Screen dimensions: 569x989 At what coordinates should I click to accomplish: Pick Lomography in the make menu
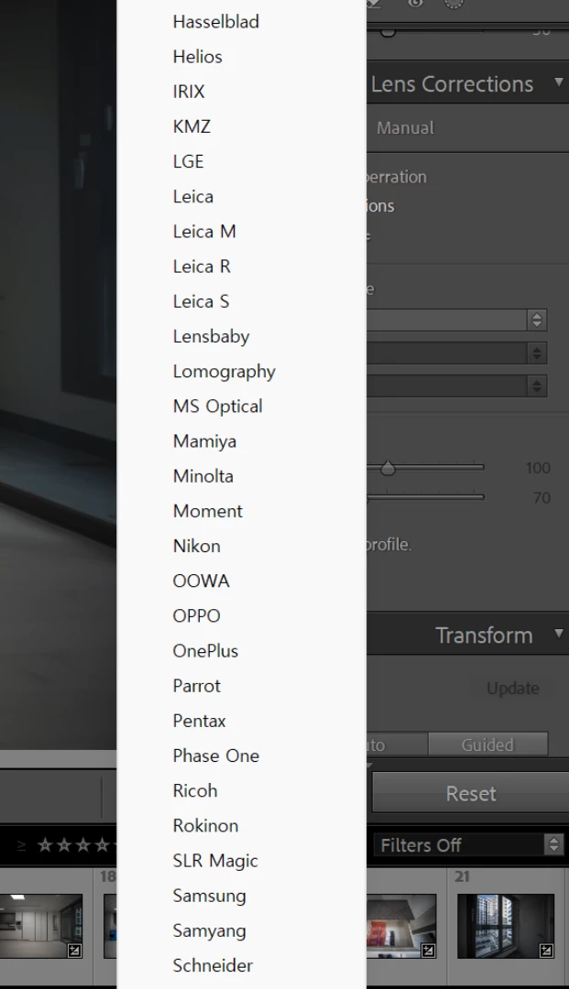pyautogui.click(x=224, y=372)
